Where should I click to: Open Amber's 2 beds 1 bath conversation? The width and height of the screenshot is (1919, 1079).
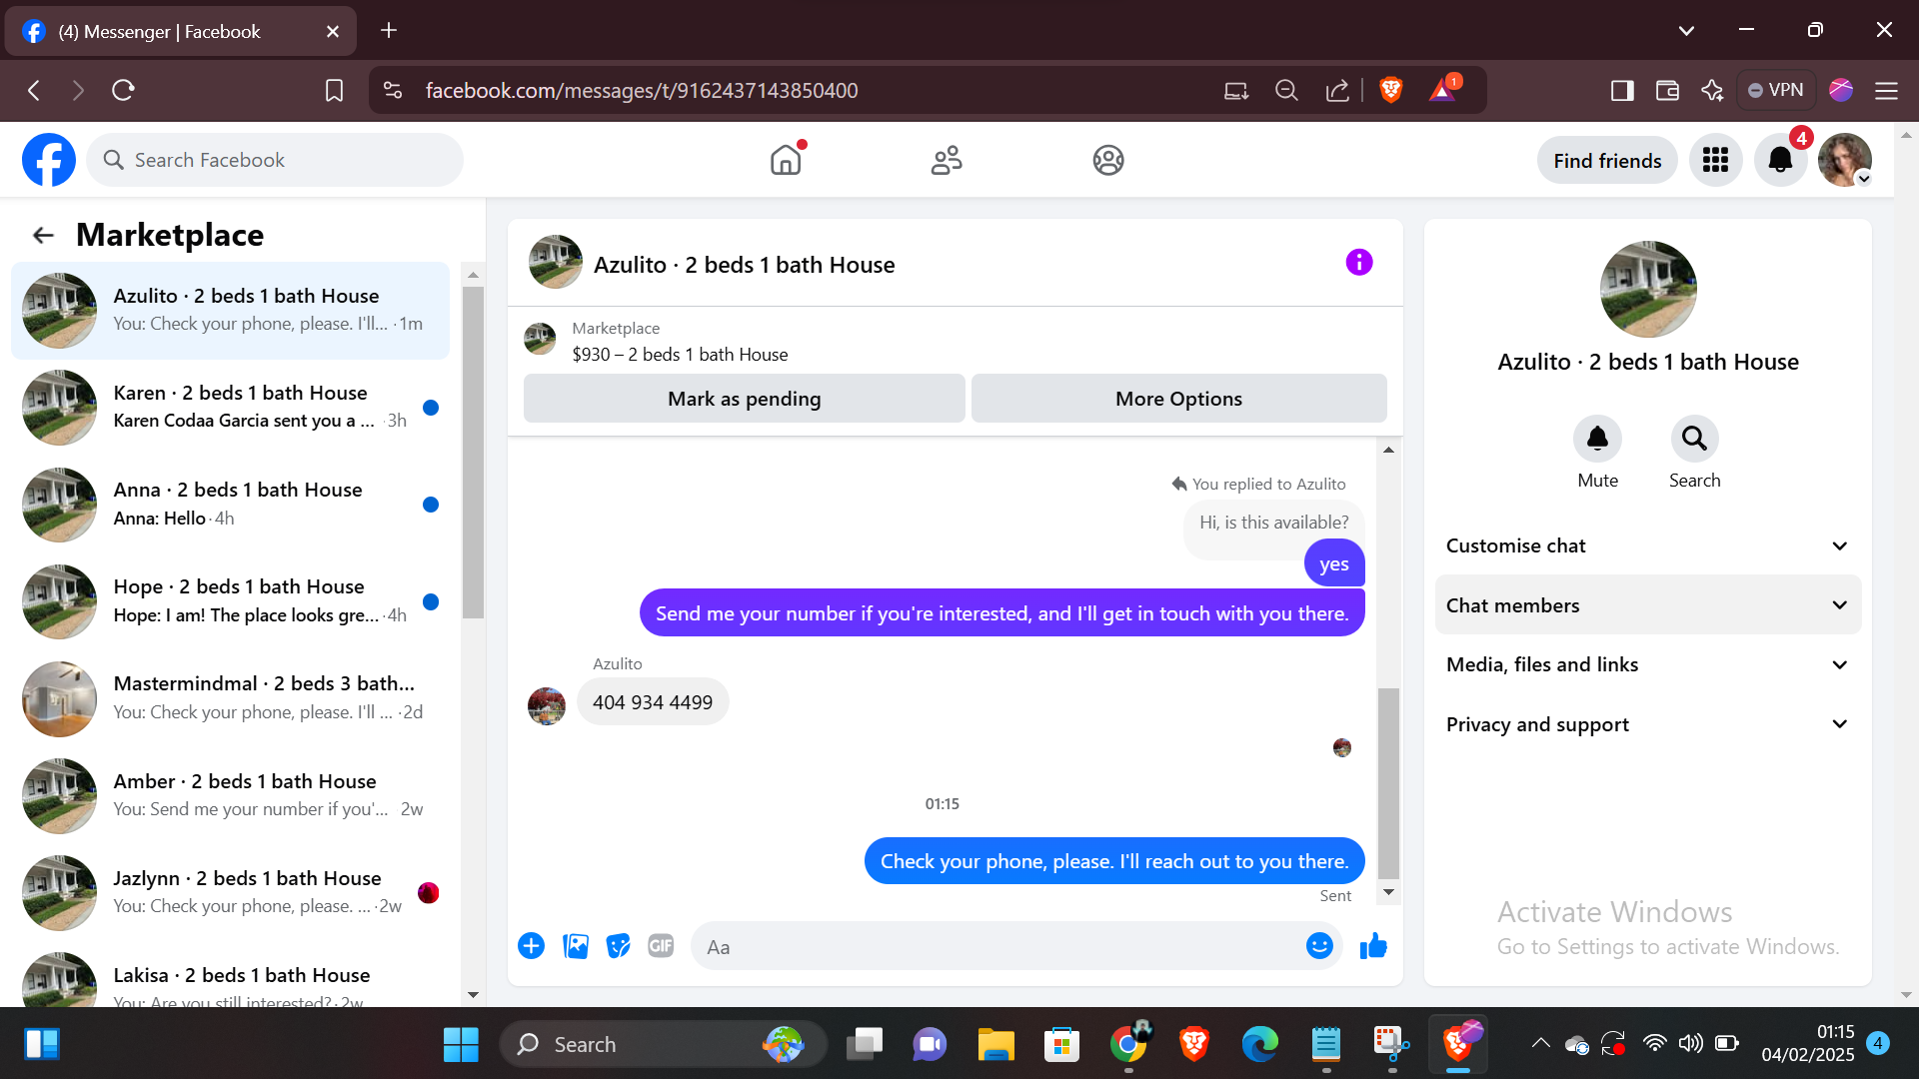click(230, 795)
